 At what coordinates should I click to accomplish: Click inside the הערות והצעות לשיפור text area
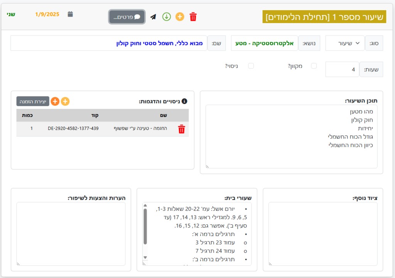pos(71,234)
